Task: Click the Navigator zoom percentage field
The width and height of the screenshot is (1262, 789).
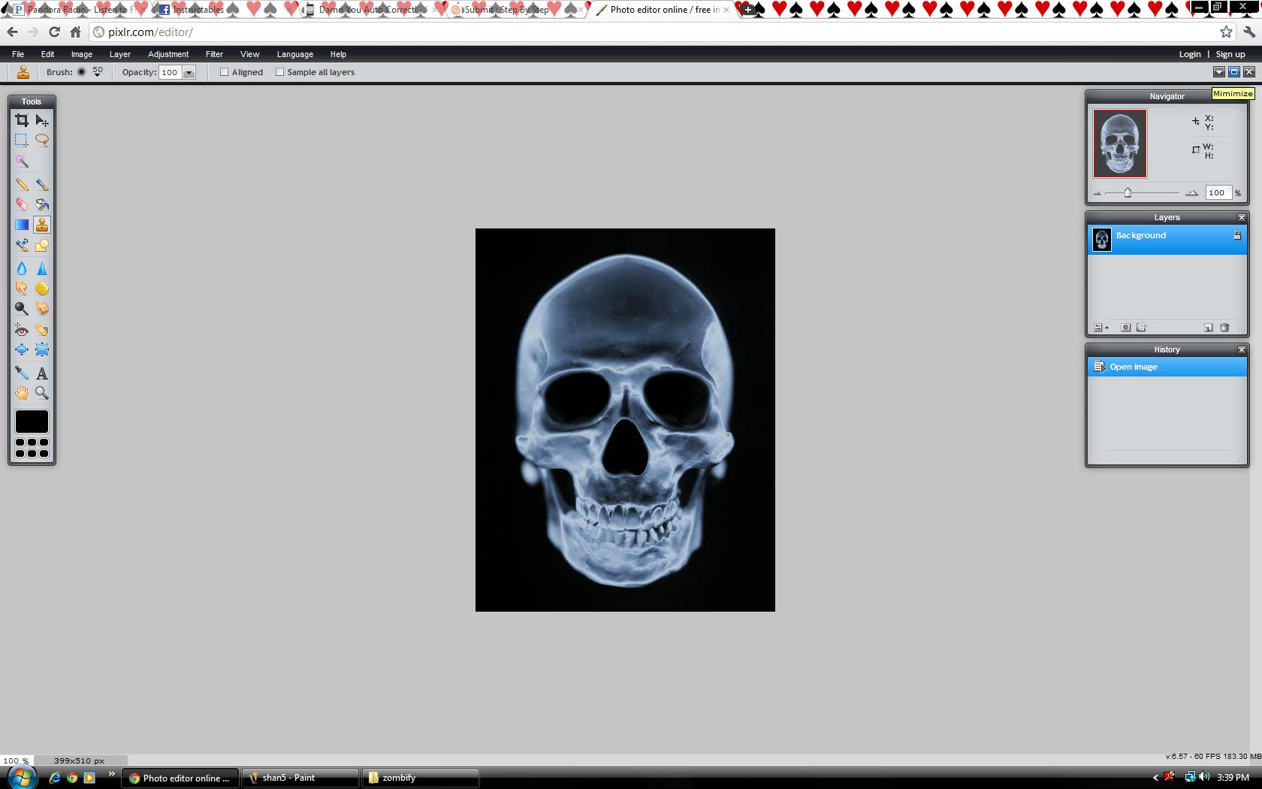Action: [x=1218, y=193]
